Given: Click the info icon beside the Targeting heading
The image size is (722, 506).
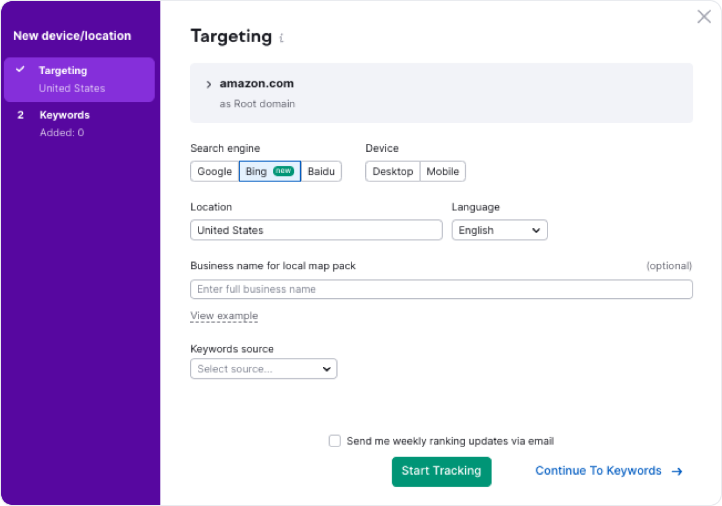Looking at the screenshot, I should click(280, 37).
